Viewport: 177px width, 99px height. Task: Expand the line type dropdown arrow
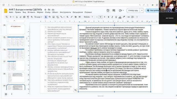point(64,17)
